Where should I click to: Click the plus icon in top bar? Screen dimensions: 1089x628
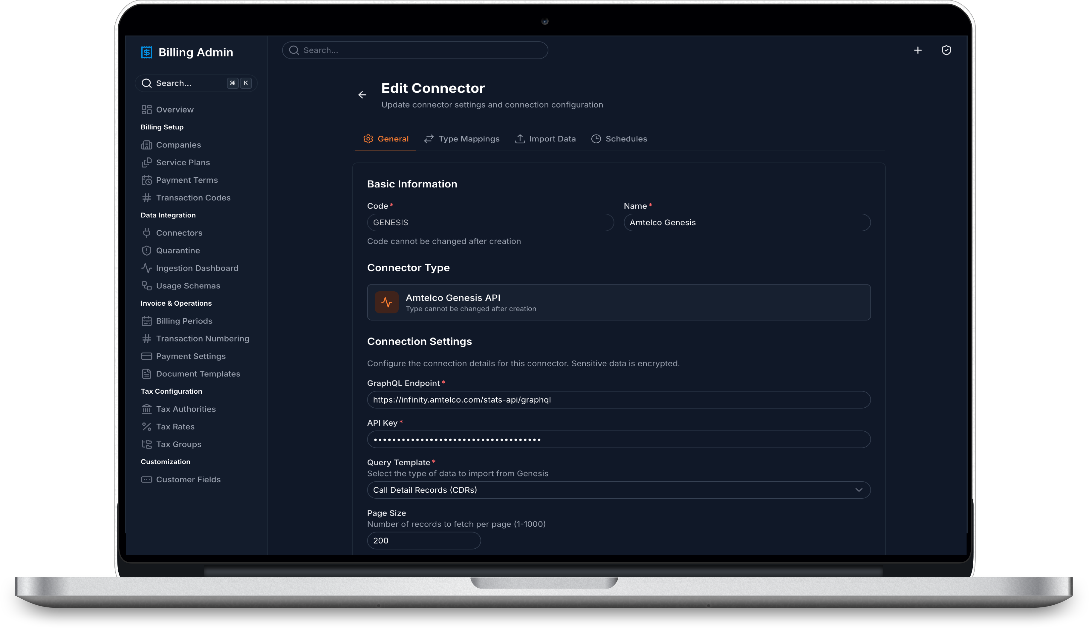(x=917, y=50)
